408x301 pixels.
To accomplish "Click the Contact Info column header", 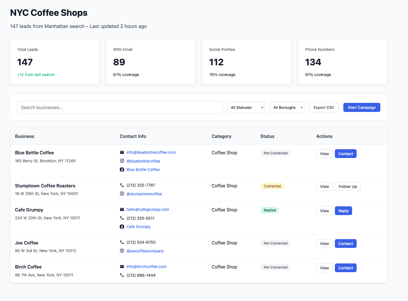I will pyautogui.click(x=133, y=136).
